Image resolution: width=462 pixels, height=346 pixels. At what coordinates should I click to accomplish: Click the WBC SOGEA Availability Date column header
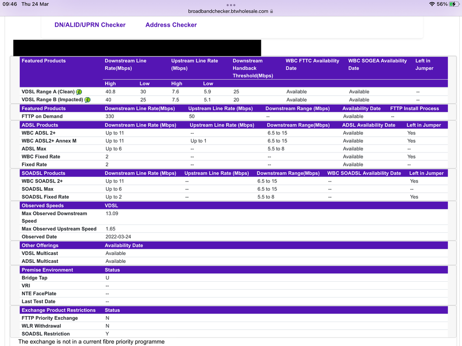(x=377, y=64)
